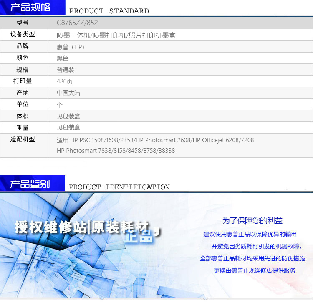Select the 产地 row label
Image resolution: width=313 pixels, height=303 pixels.
23,92
